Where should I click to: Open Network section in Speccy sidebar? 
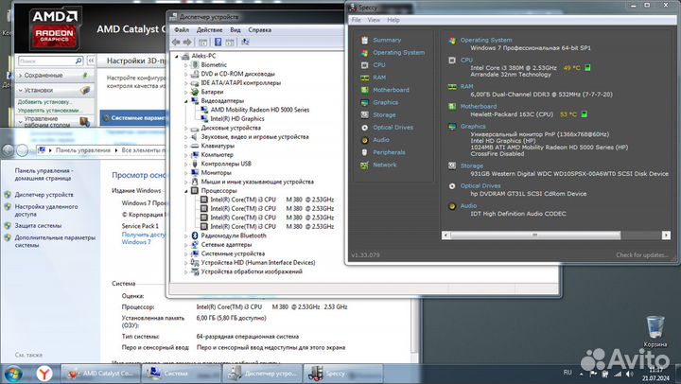[384, 166]
